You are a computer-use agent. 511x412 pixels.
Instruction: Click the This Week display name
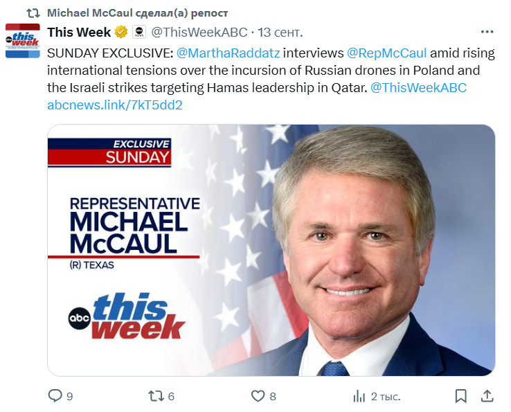tap(78, 33)
